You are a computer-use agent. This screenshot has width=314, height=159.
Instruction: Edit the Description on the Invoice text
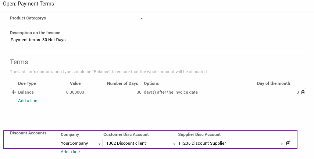pos(38,40)
